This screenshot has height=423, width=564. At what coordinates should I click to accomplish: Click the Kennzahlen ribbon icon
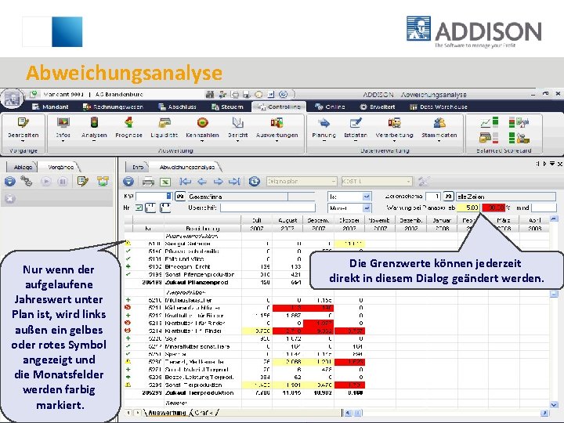pyautogui.click(x=203, y=123)
